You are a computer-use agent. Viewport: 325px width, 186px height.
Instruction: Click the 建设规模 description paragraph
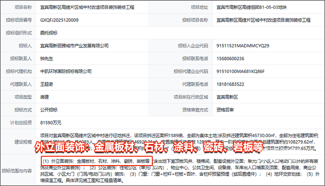179,142
